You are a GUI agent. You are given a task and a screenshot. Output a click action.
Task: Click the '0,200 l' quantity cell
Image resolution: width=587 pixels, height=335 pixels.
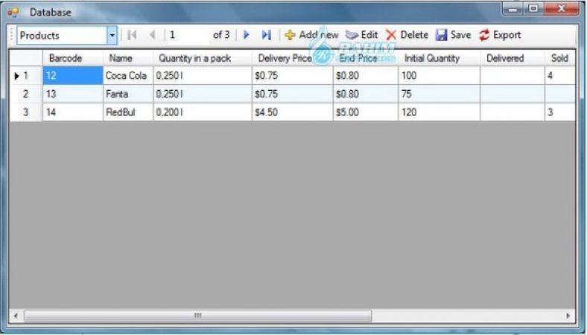[x=202, y=112]
